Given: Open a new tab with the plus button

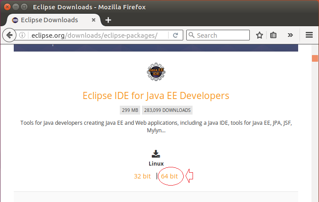Looking at the screenshot, I should click(108, 20).
